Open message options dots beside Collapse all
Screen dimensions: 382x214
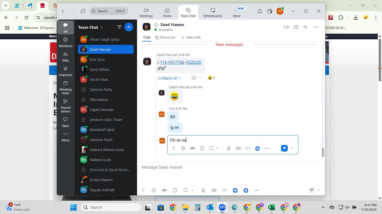(x=201, y=78)
